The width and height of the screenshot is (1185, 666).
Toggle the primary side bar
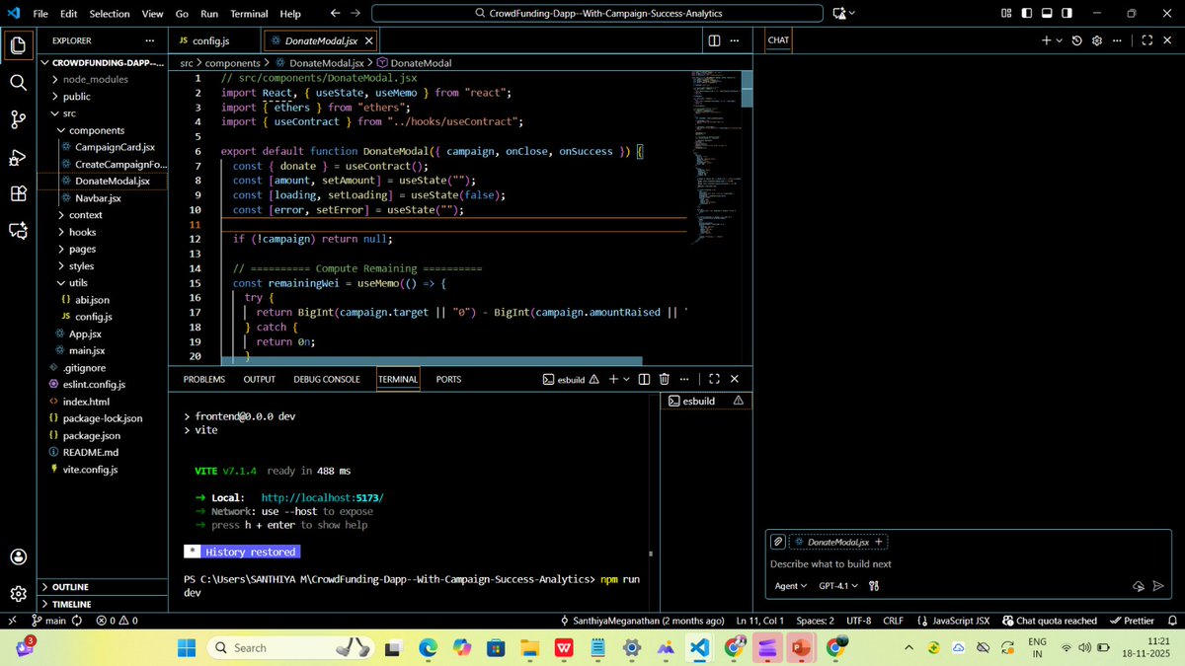pos(1027,13)
